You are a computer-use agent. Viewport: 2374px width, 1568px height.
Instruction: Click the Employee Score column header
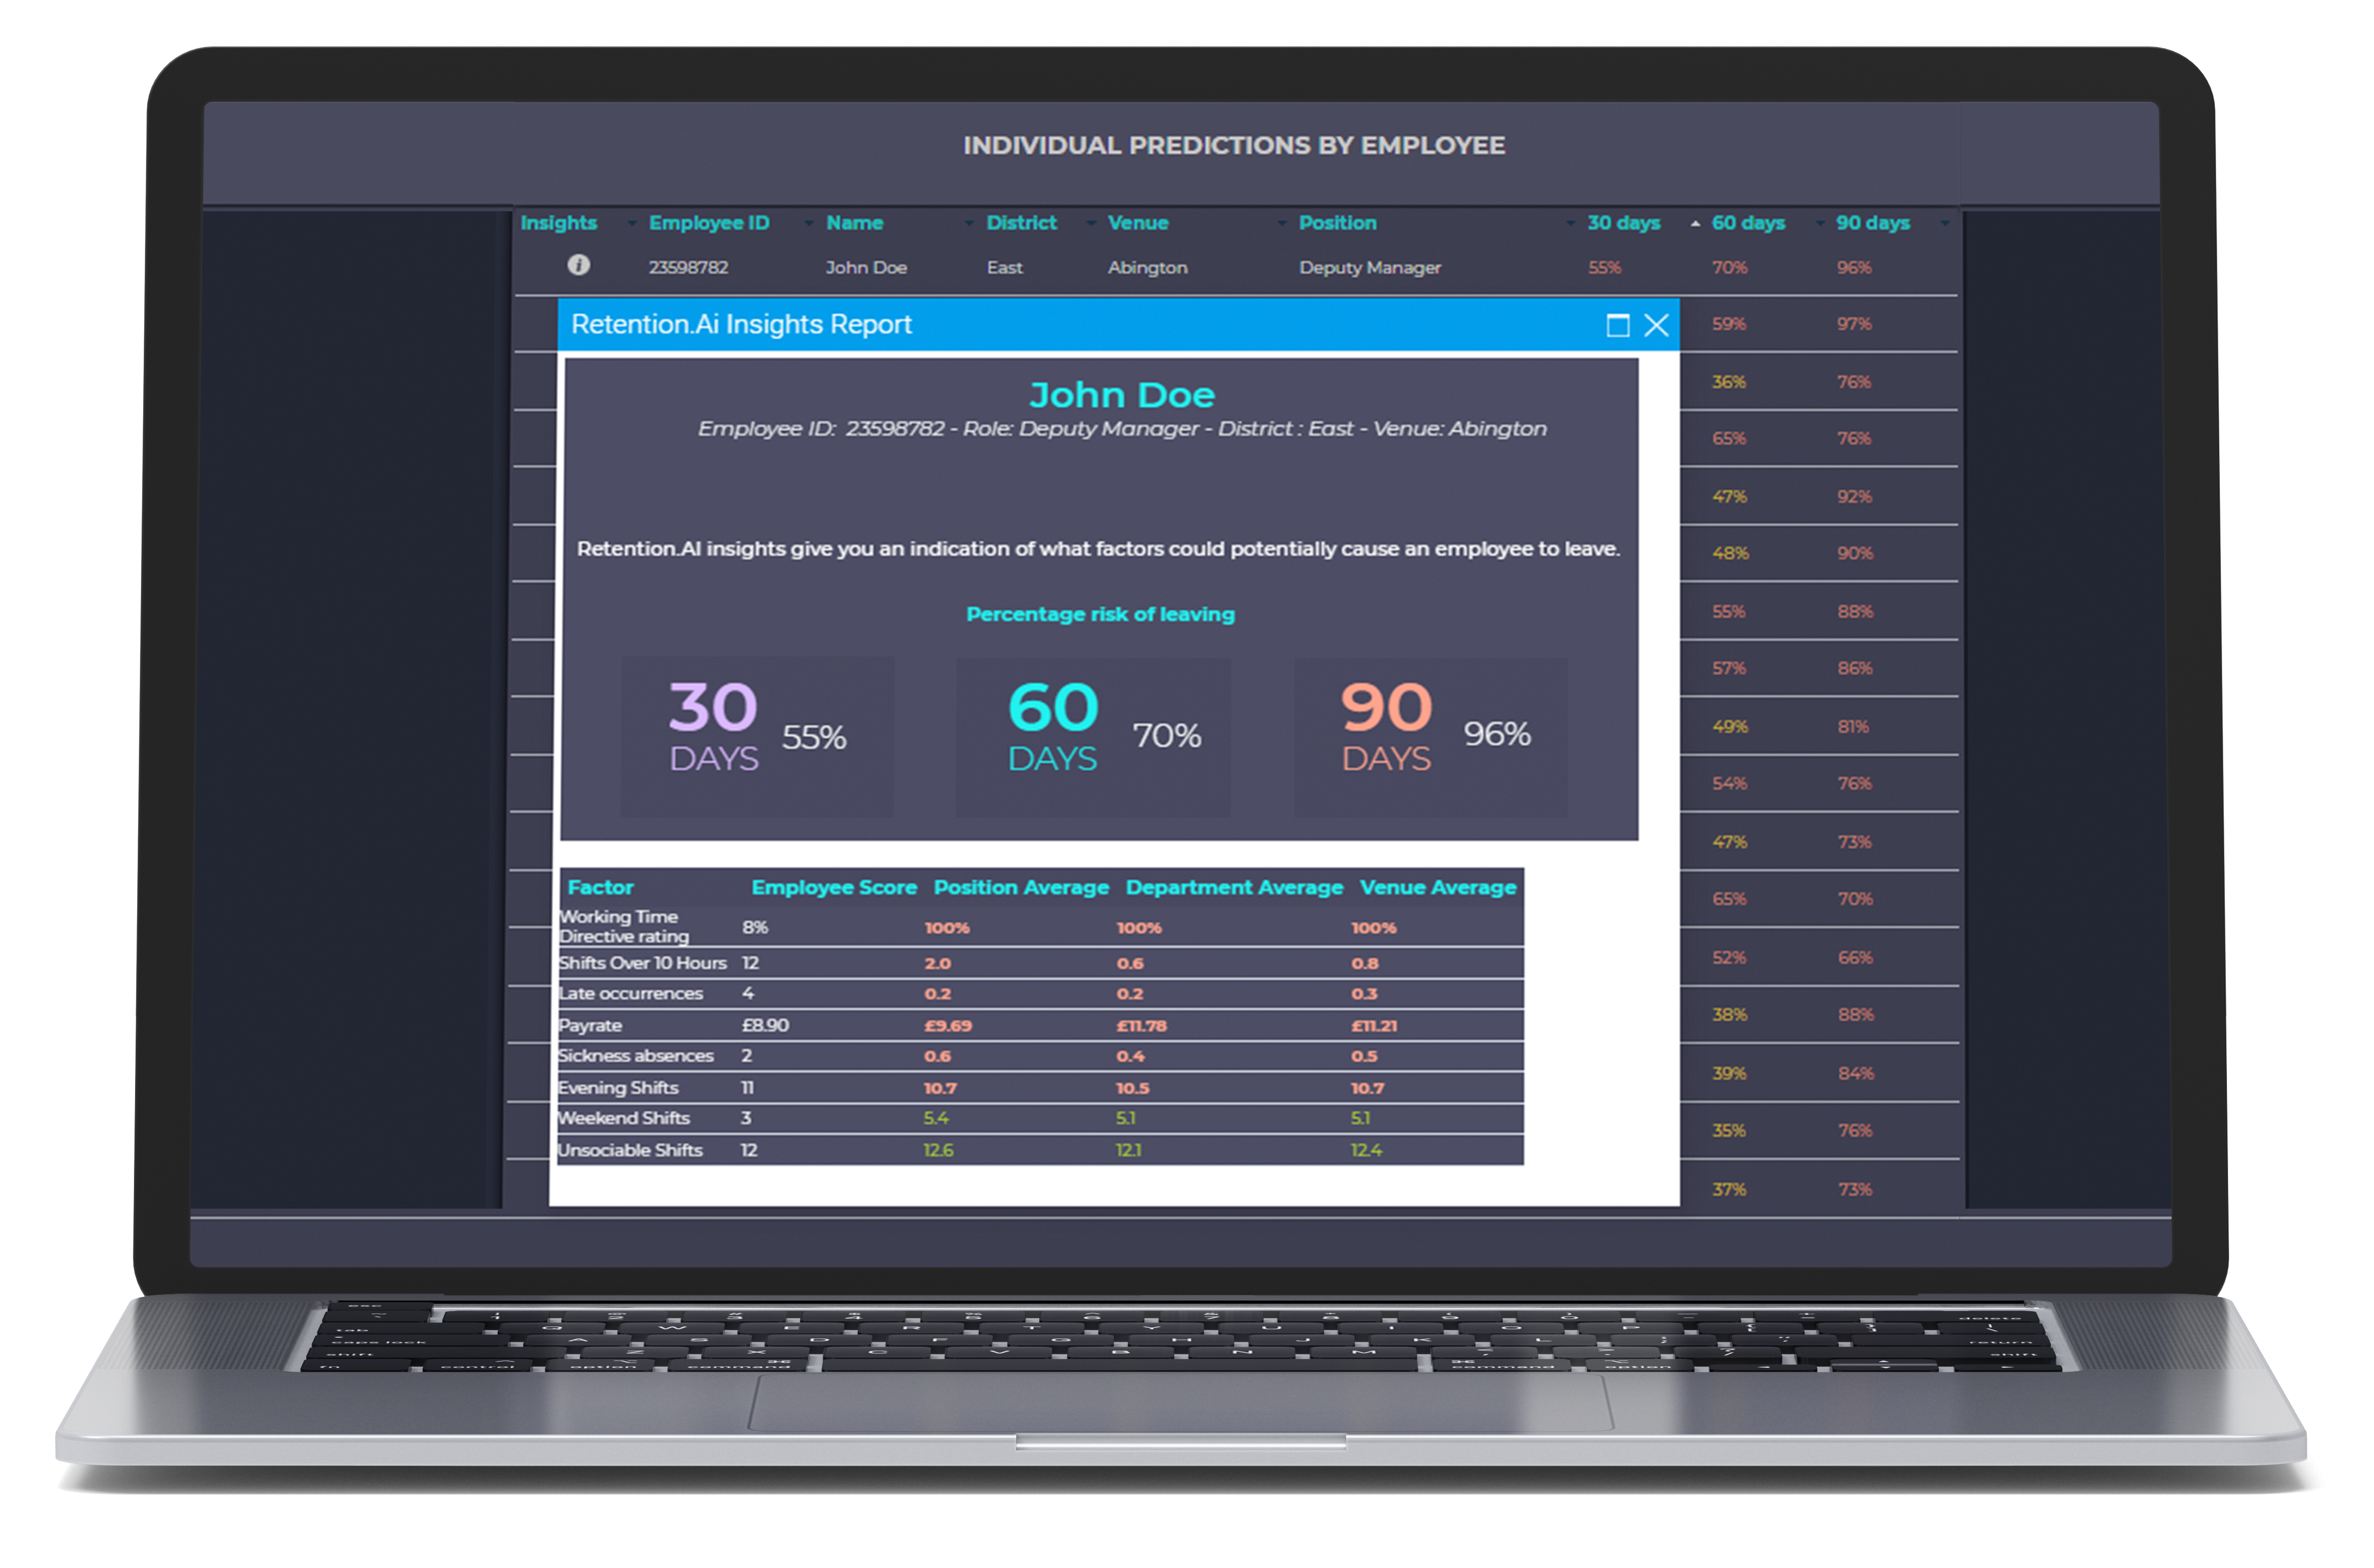[833, 888]
